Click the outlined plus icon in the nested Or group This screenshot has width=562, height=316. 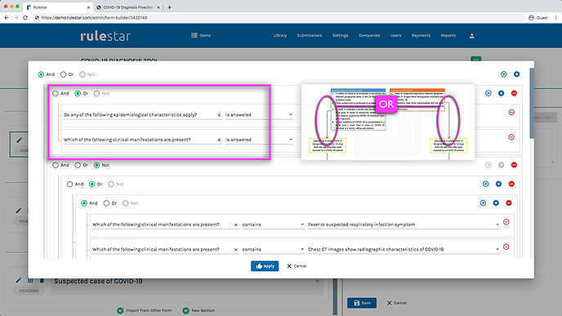tap(486, 184)
